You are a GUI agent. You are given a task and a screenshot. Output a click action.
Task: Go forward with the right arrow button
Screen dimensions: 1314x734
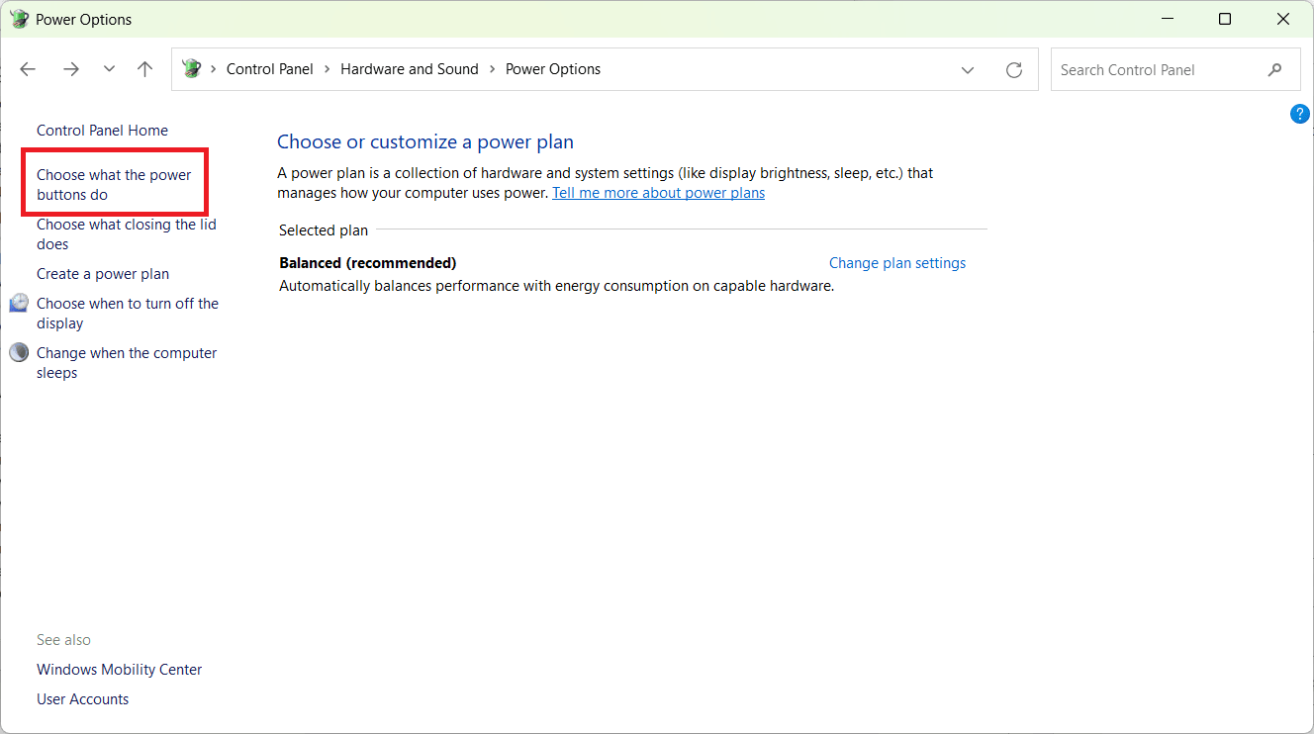[x=70, y=69]
